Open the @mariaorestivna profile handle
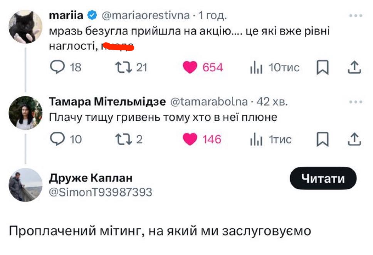The image size is (373, 255). pos(146,15)
